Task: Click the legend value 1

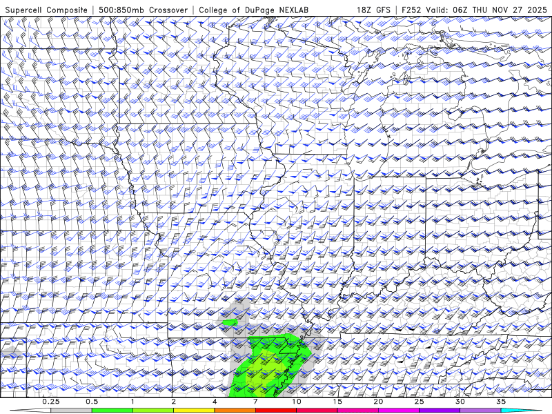Action: click(132, 402)
